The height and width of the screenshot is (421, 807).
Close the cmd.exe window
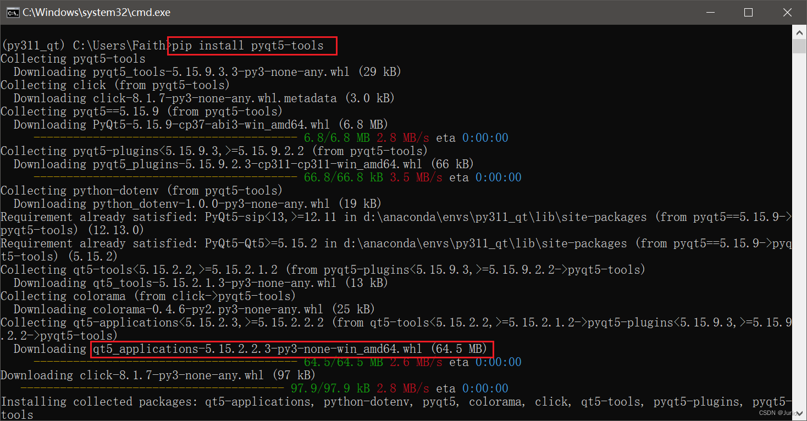[787, 12]
